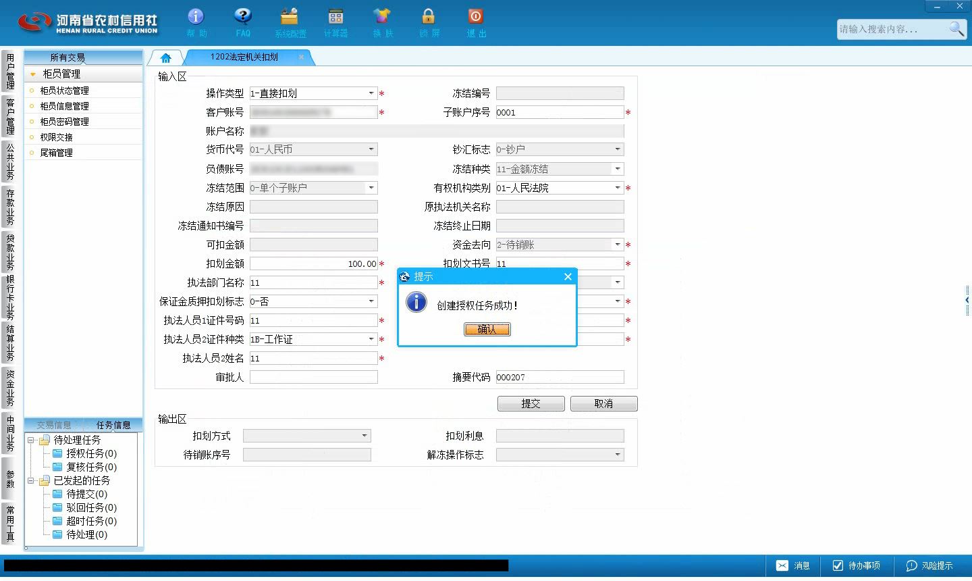
Task: Open 尾箱管理 menu entry
Action: (x=83, y=153)
